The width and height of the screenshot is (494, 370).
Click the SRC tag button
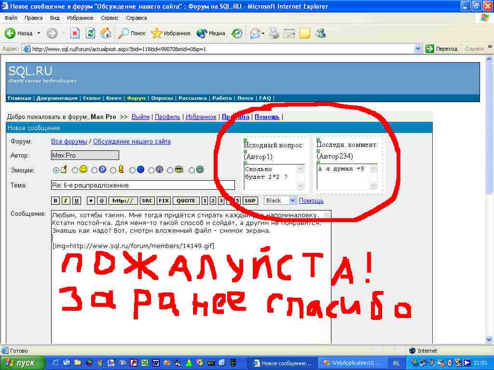[x=147, y=201]
